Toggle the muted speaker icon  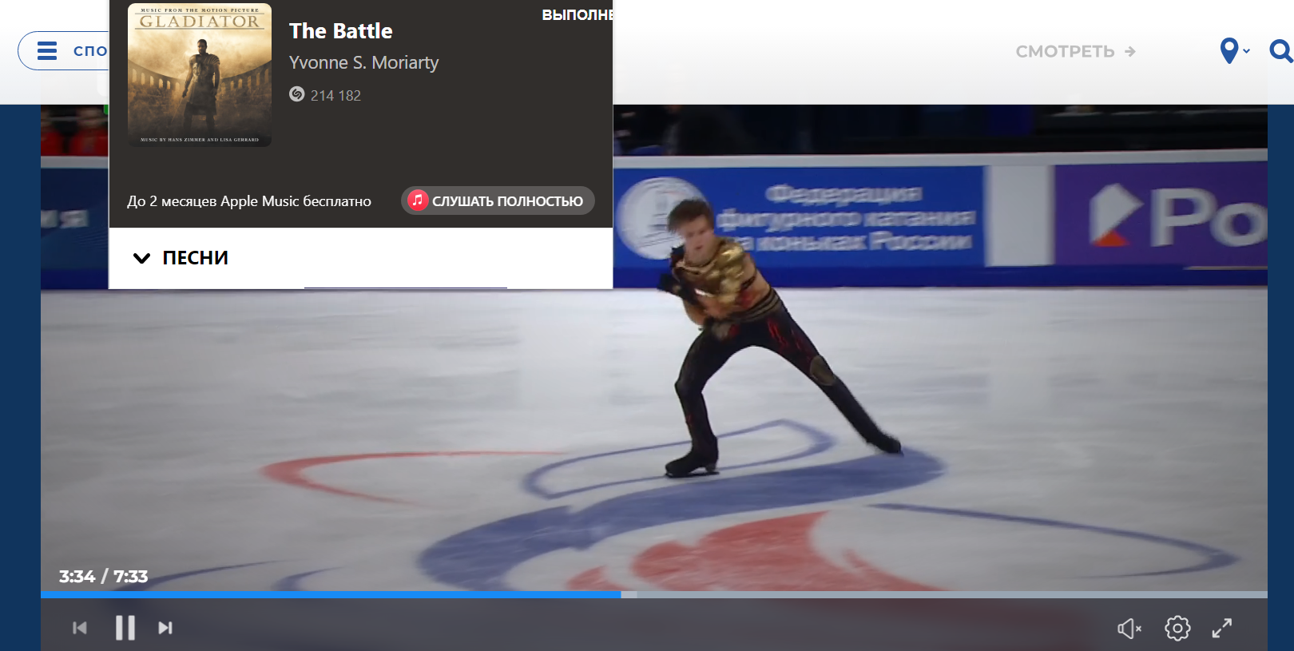(1129, 629)
